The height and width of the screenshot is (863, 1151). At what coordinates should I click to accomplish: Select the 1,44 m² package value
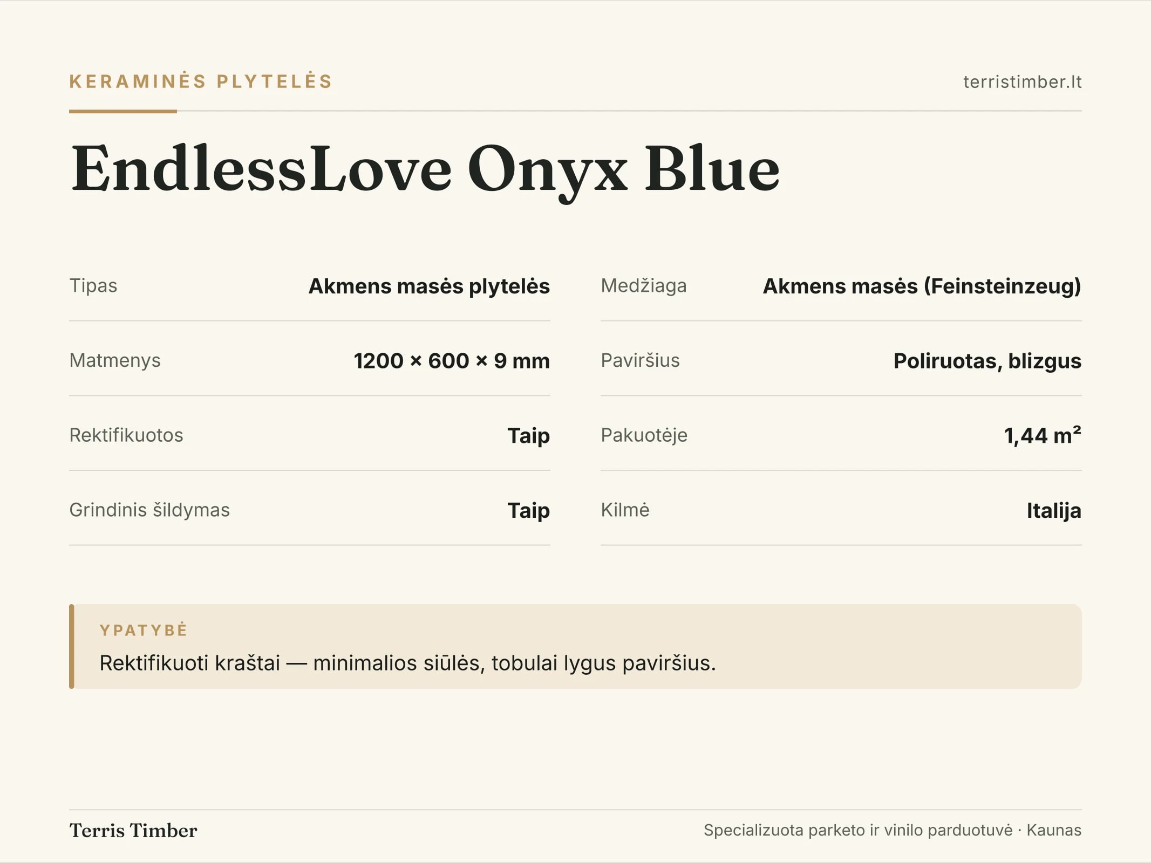(1043, 435)
